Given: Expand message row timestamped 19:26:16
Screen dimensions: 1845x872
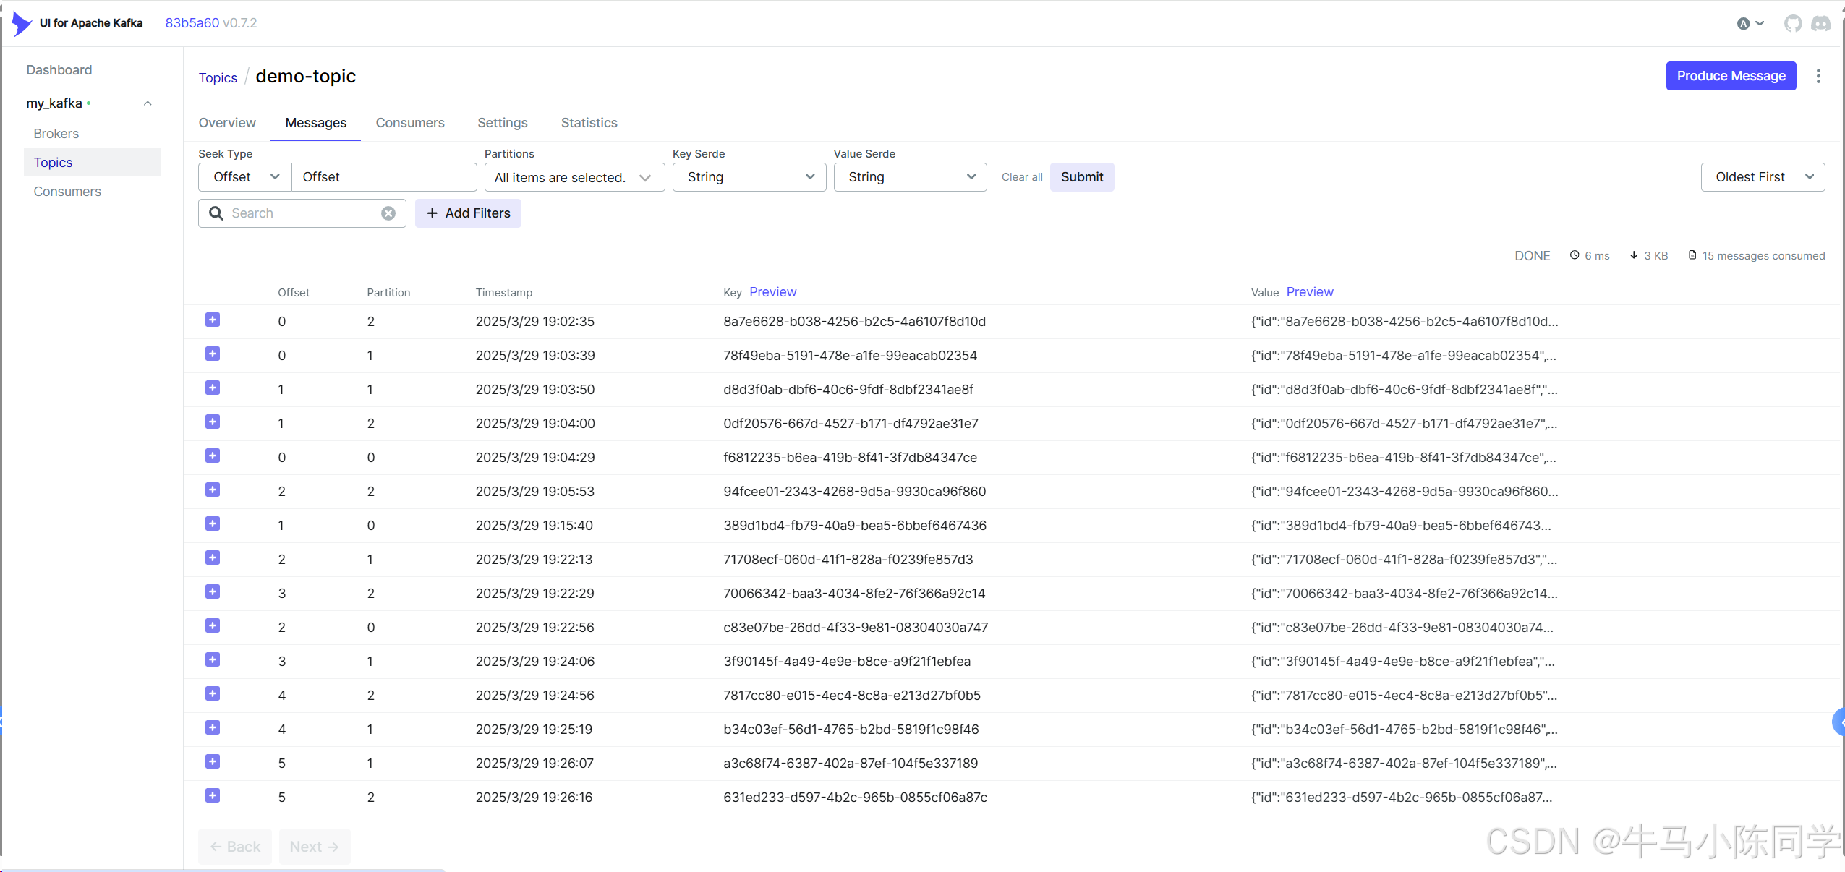Looking at the screenshot, I should [213, 796].
